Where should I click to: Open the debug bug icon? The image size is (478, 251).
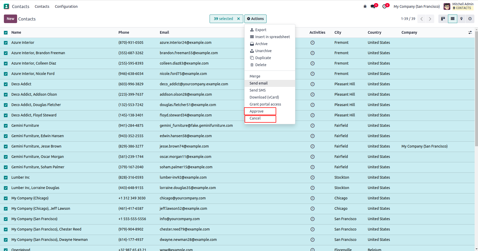[365, 6]
